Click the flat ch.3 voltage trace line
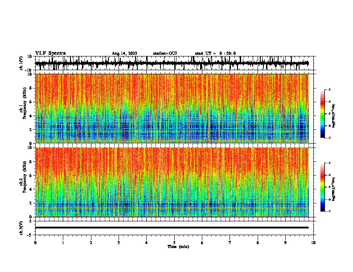 click(x=172, y=228)
